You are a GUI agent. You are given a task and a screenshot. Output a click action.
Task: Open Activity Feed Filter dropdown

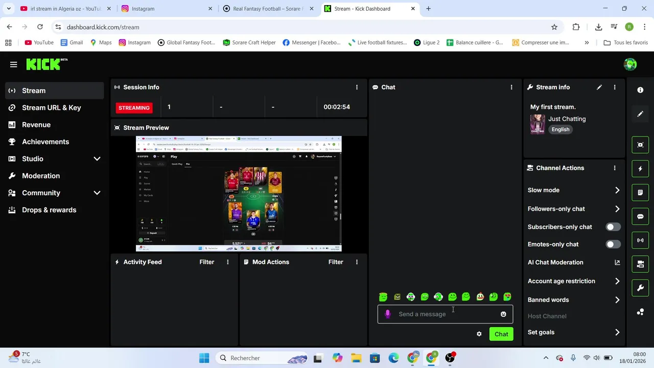(206, 262)
